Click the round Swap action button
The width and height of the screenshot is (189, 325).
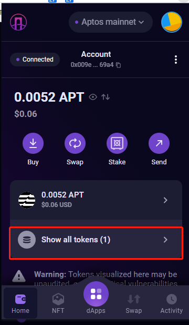[x=75, y=143]
